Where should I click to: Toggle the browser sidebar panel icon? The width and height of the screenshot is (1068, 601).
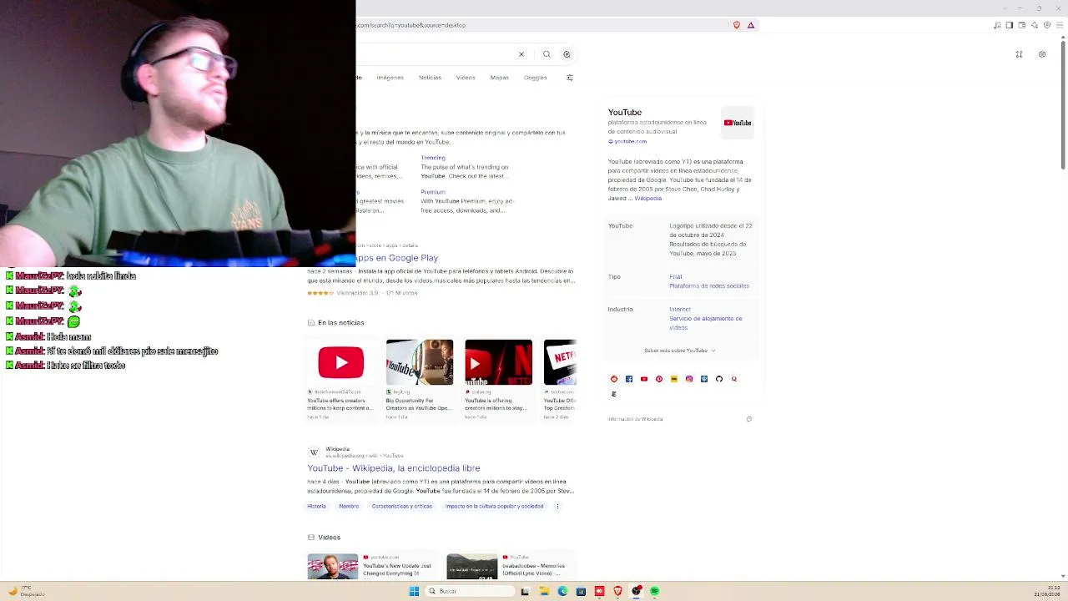click(x=1009, y=25)
